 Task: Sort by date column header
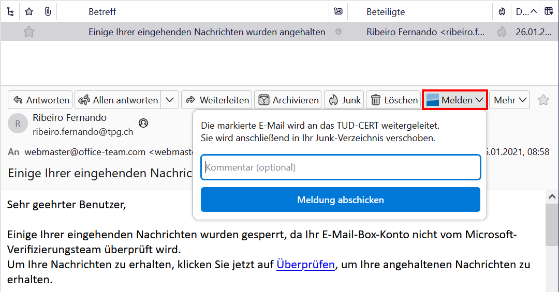[x=526, y=12]
